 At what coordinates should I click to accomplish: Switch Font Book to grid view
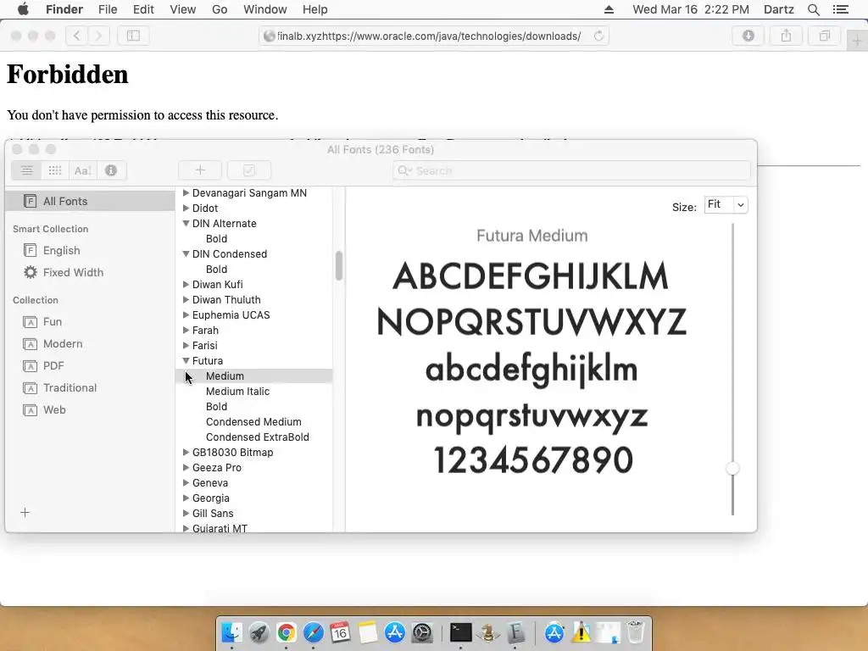(x=55, y=170)
